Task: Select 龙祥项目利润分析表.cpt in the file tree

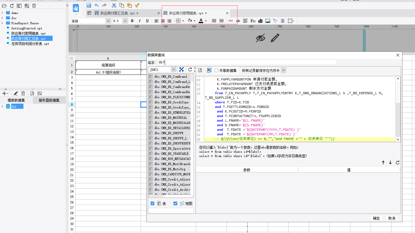Action: pos(30,44)
